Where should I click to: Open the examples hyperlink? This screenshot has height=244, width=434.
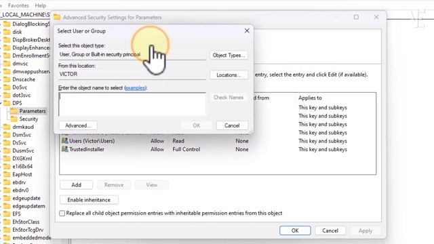135,87
